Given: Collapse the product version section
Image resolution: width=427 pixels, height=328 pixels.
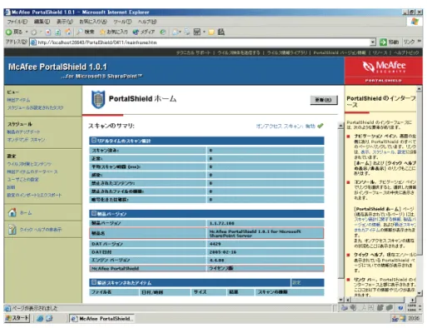Looking at the screenshot, I should (x=94, y=213).
